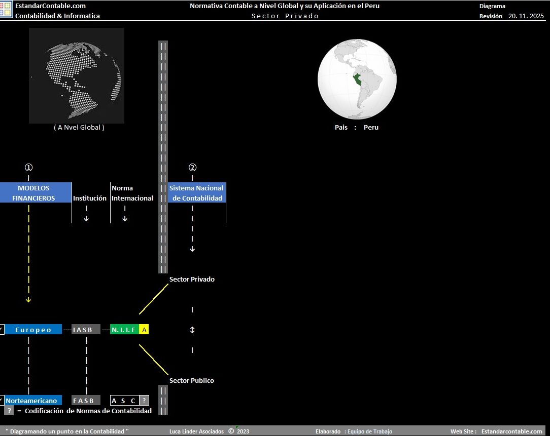Click the down arrow under Institución
The image size is (550, 436).
[x=86, y=218]
